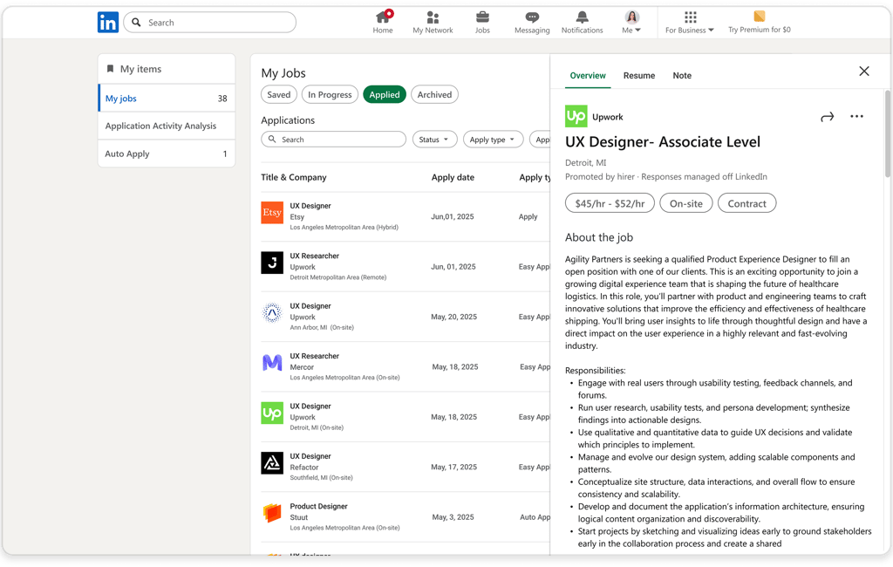Image resolution: width=893 pixels, height=567 pixels.
Task: Toggle the Applied filter pill
Action: click(385, 94)
